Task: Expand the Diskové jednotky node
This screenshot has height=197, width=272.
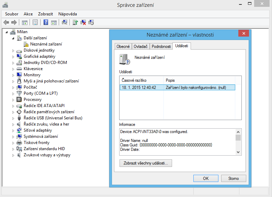Action: coord(14,51)
